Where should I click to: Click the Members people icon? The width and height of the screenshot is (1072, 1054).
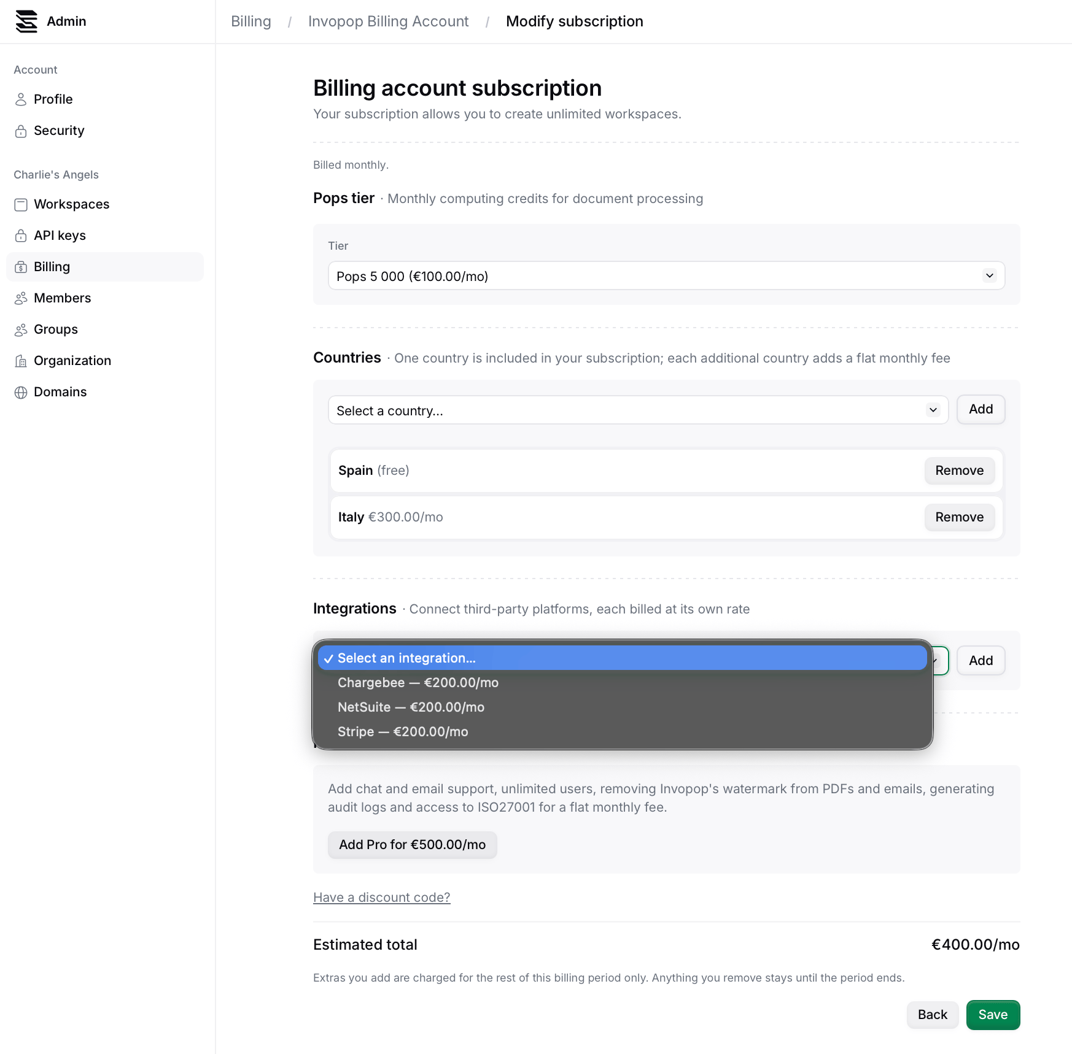tap(21, 298)
